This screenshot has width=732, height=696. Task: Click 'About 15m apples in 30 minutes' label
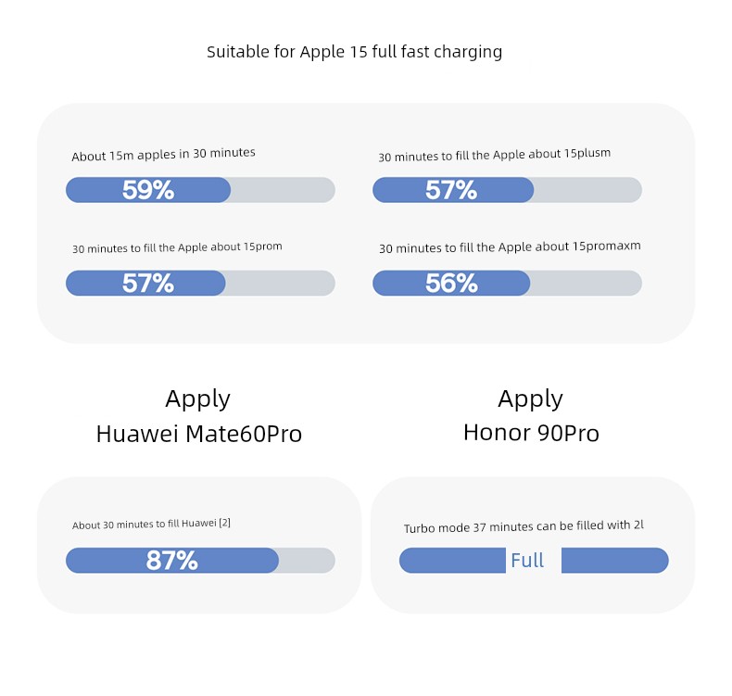click(163, 154)
